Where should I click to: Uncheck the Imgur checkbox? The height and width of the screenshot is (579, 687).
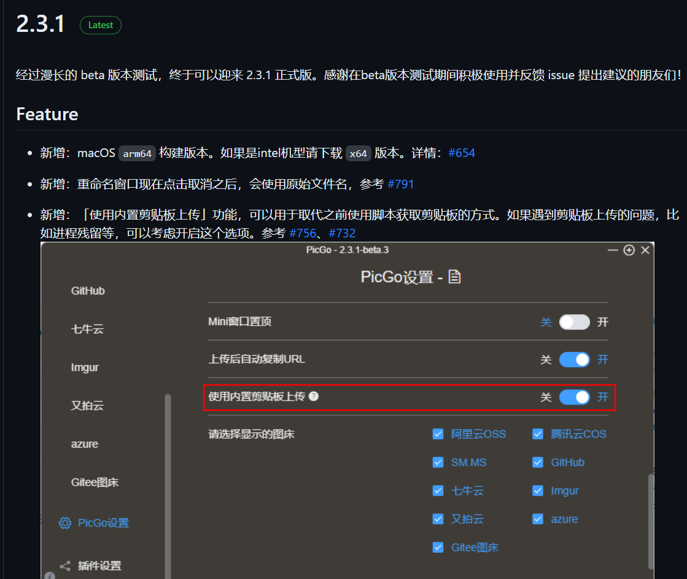538,491
